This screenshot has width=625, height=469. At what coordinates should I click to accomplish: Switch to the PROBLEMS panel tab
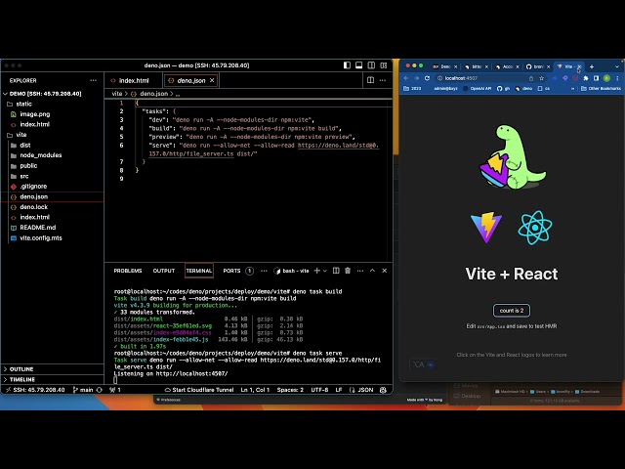128,271
